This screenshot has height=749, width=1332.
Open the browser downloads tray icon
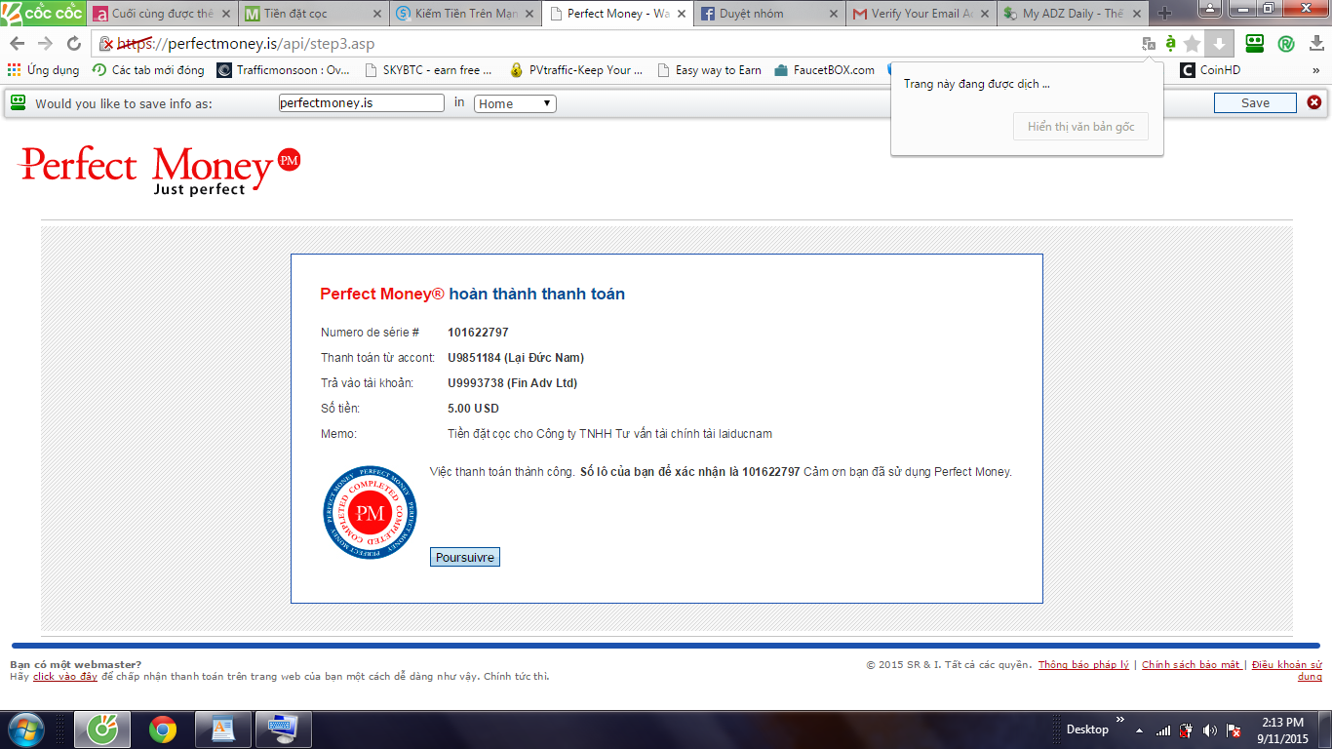[1316, 44]
